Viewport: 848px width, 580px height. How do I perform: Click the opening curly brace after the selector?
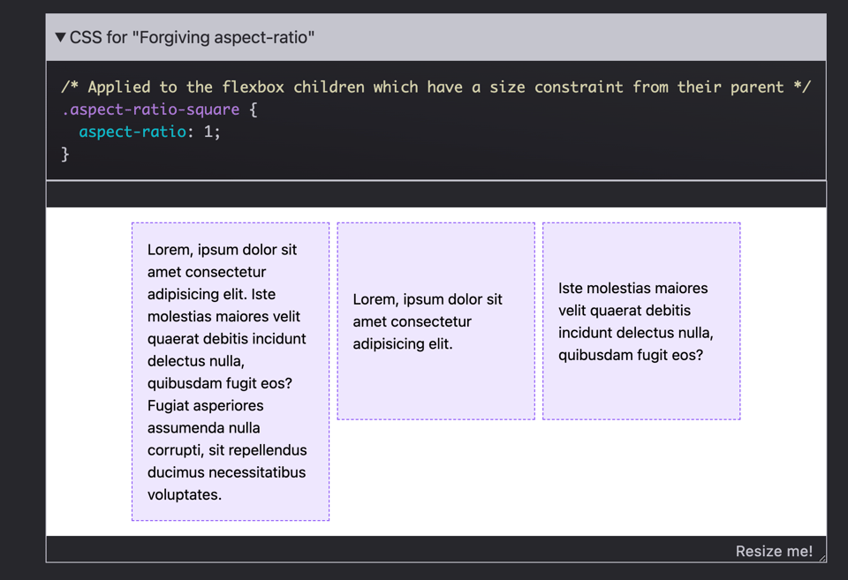[x=253, y=109]
